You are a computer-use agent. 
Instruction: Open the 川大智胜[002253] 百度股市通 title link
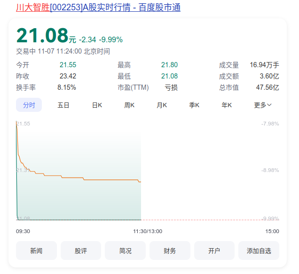98,8
